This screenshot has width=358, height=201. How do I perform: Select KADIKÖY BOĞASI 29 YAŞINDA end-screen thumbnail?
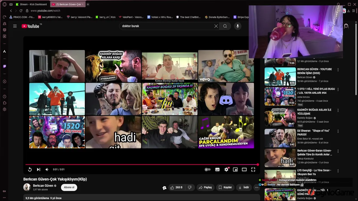click(169, 99)
